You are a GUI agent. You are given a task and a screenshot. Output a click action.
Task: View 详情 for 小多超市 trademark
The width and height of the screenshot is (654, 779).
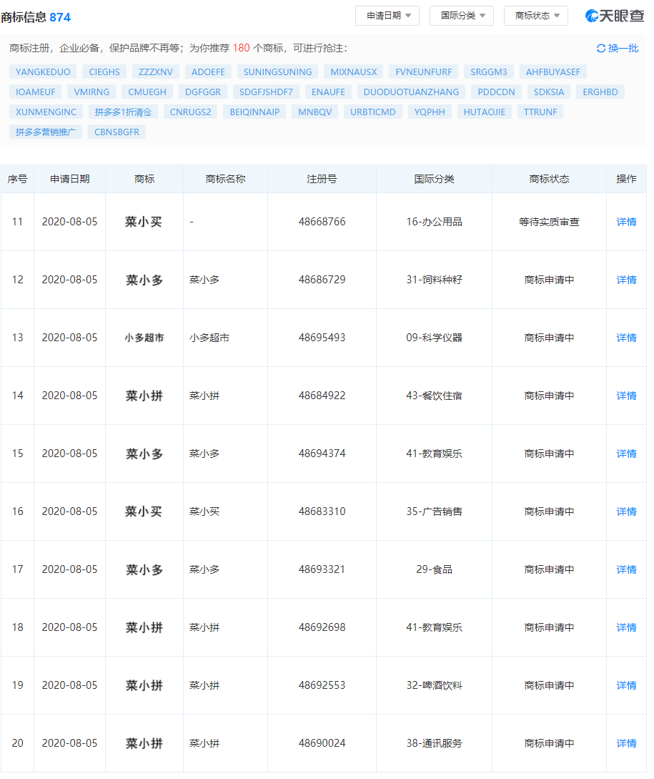tap(626, 338)
